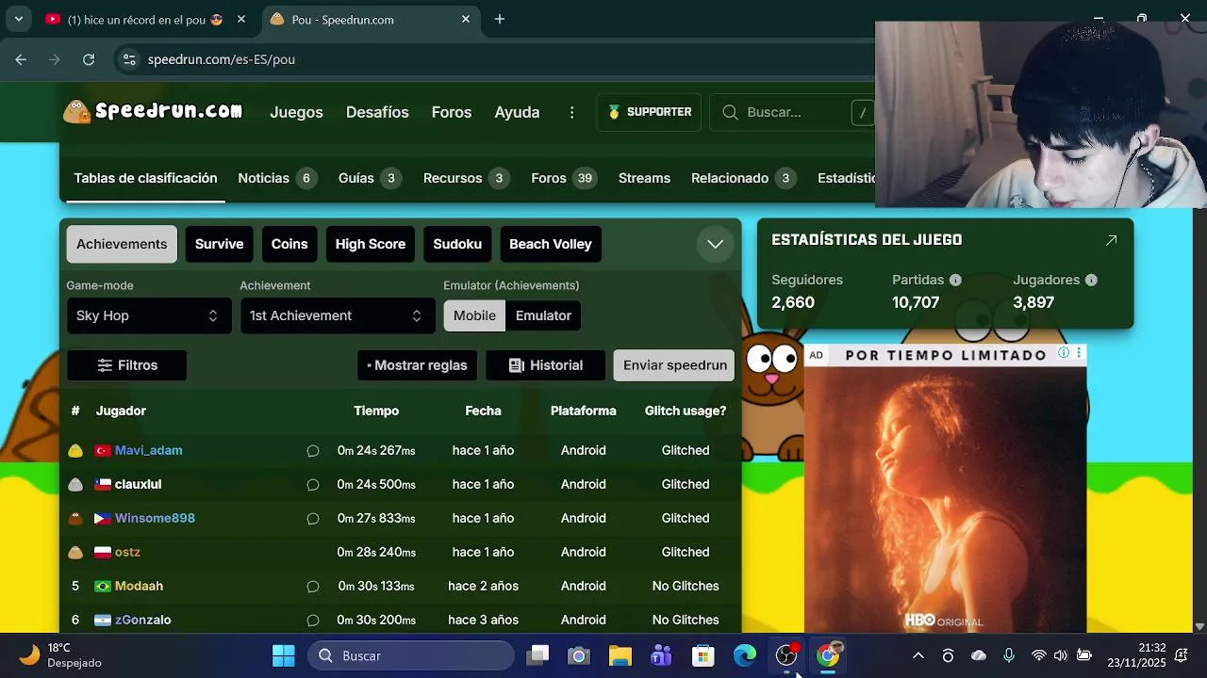This screenshot has width=1207, height=678.
Task: Open comment bubble for Modaah's run
Action: pos(313,587)
